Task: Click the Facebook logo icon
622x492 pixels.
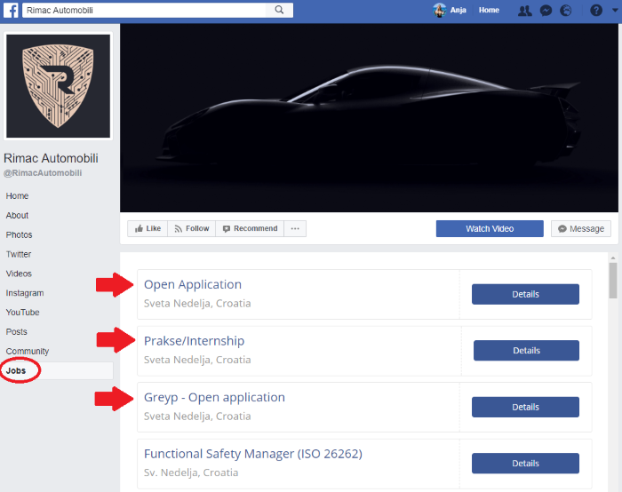Action: tap(12, 11)
